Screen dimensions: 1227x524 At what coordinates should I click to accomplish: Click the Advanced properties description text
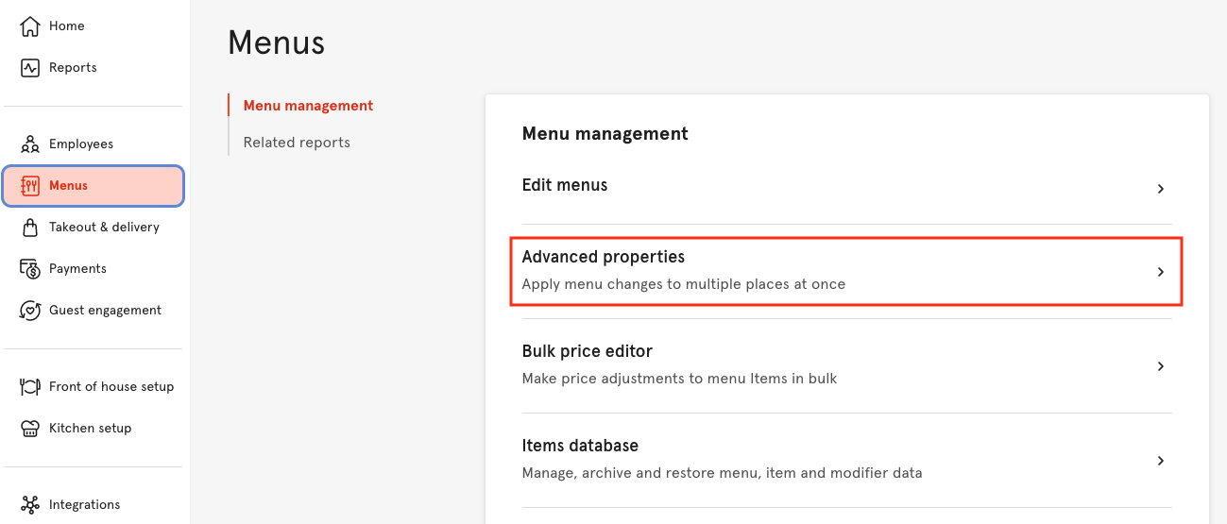tap(683, 284)
